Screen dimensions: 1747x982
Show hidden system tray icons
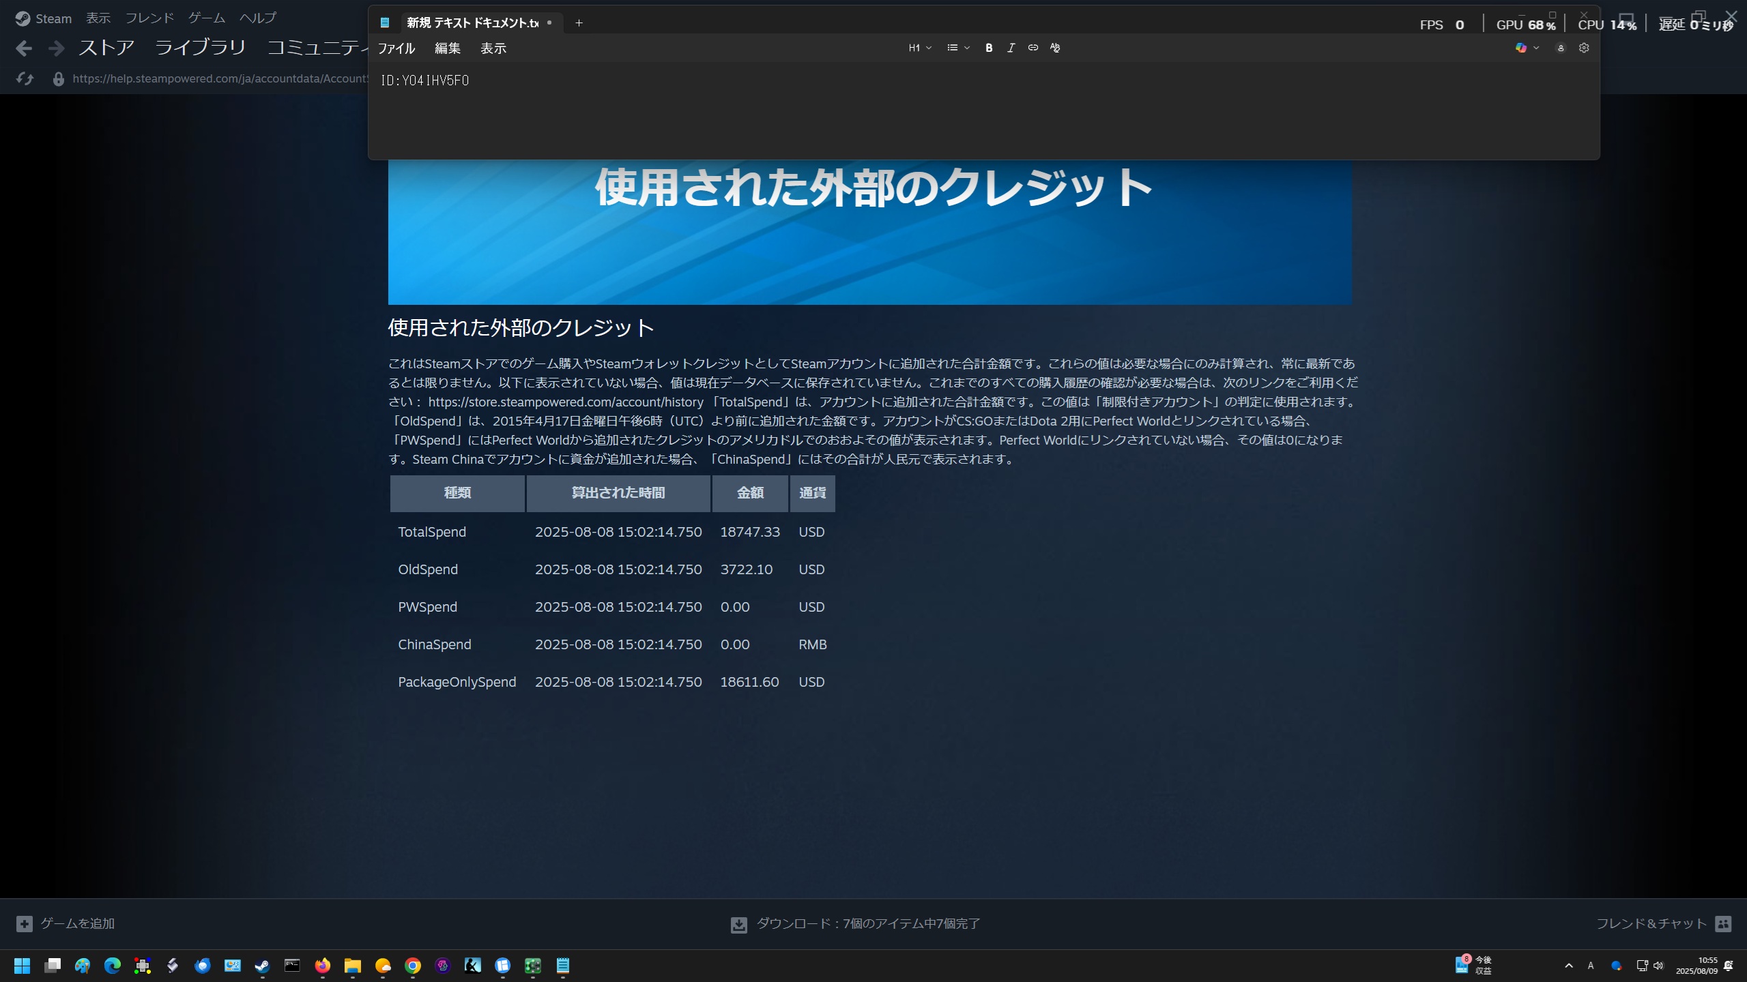(x=1569, y=966)
